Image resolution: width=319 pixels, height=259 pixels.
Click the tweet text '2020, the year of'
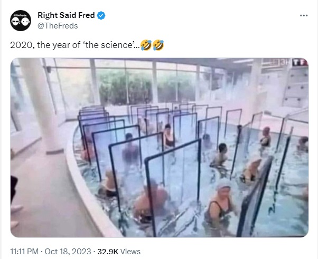point(45,45)
